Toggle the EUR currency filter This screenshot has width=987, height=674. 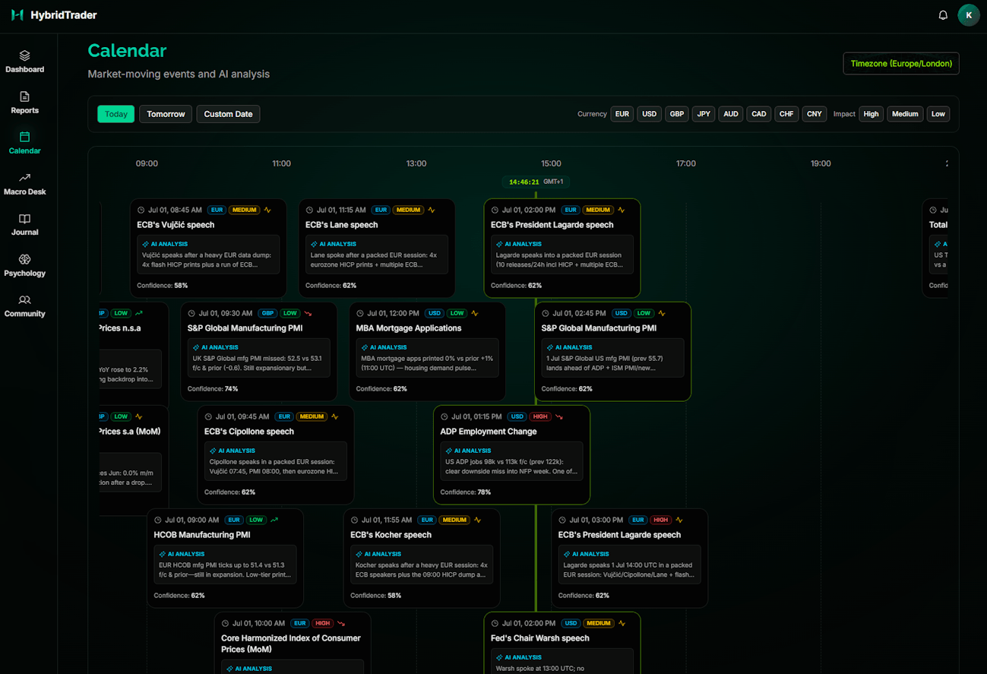(x=622, y=114)
